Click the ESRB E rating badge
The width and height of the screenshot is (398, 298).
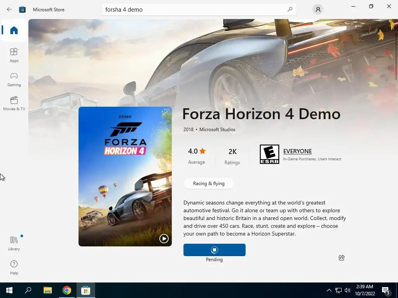coord(269,154)
